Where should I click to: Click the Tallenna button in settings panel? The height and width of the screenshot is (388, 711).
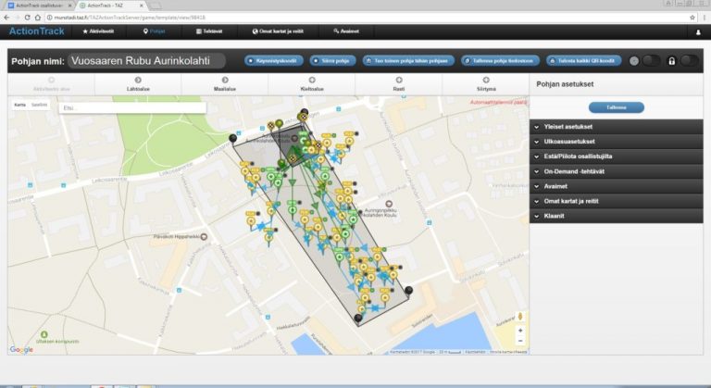tap(617, 107)
